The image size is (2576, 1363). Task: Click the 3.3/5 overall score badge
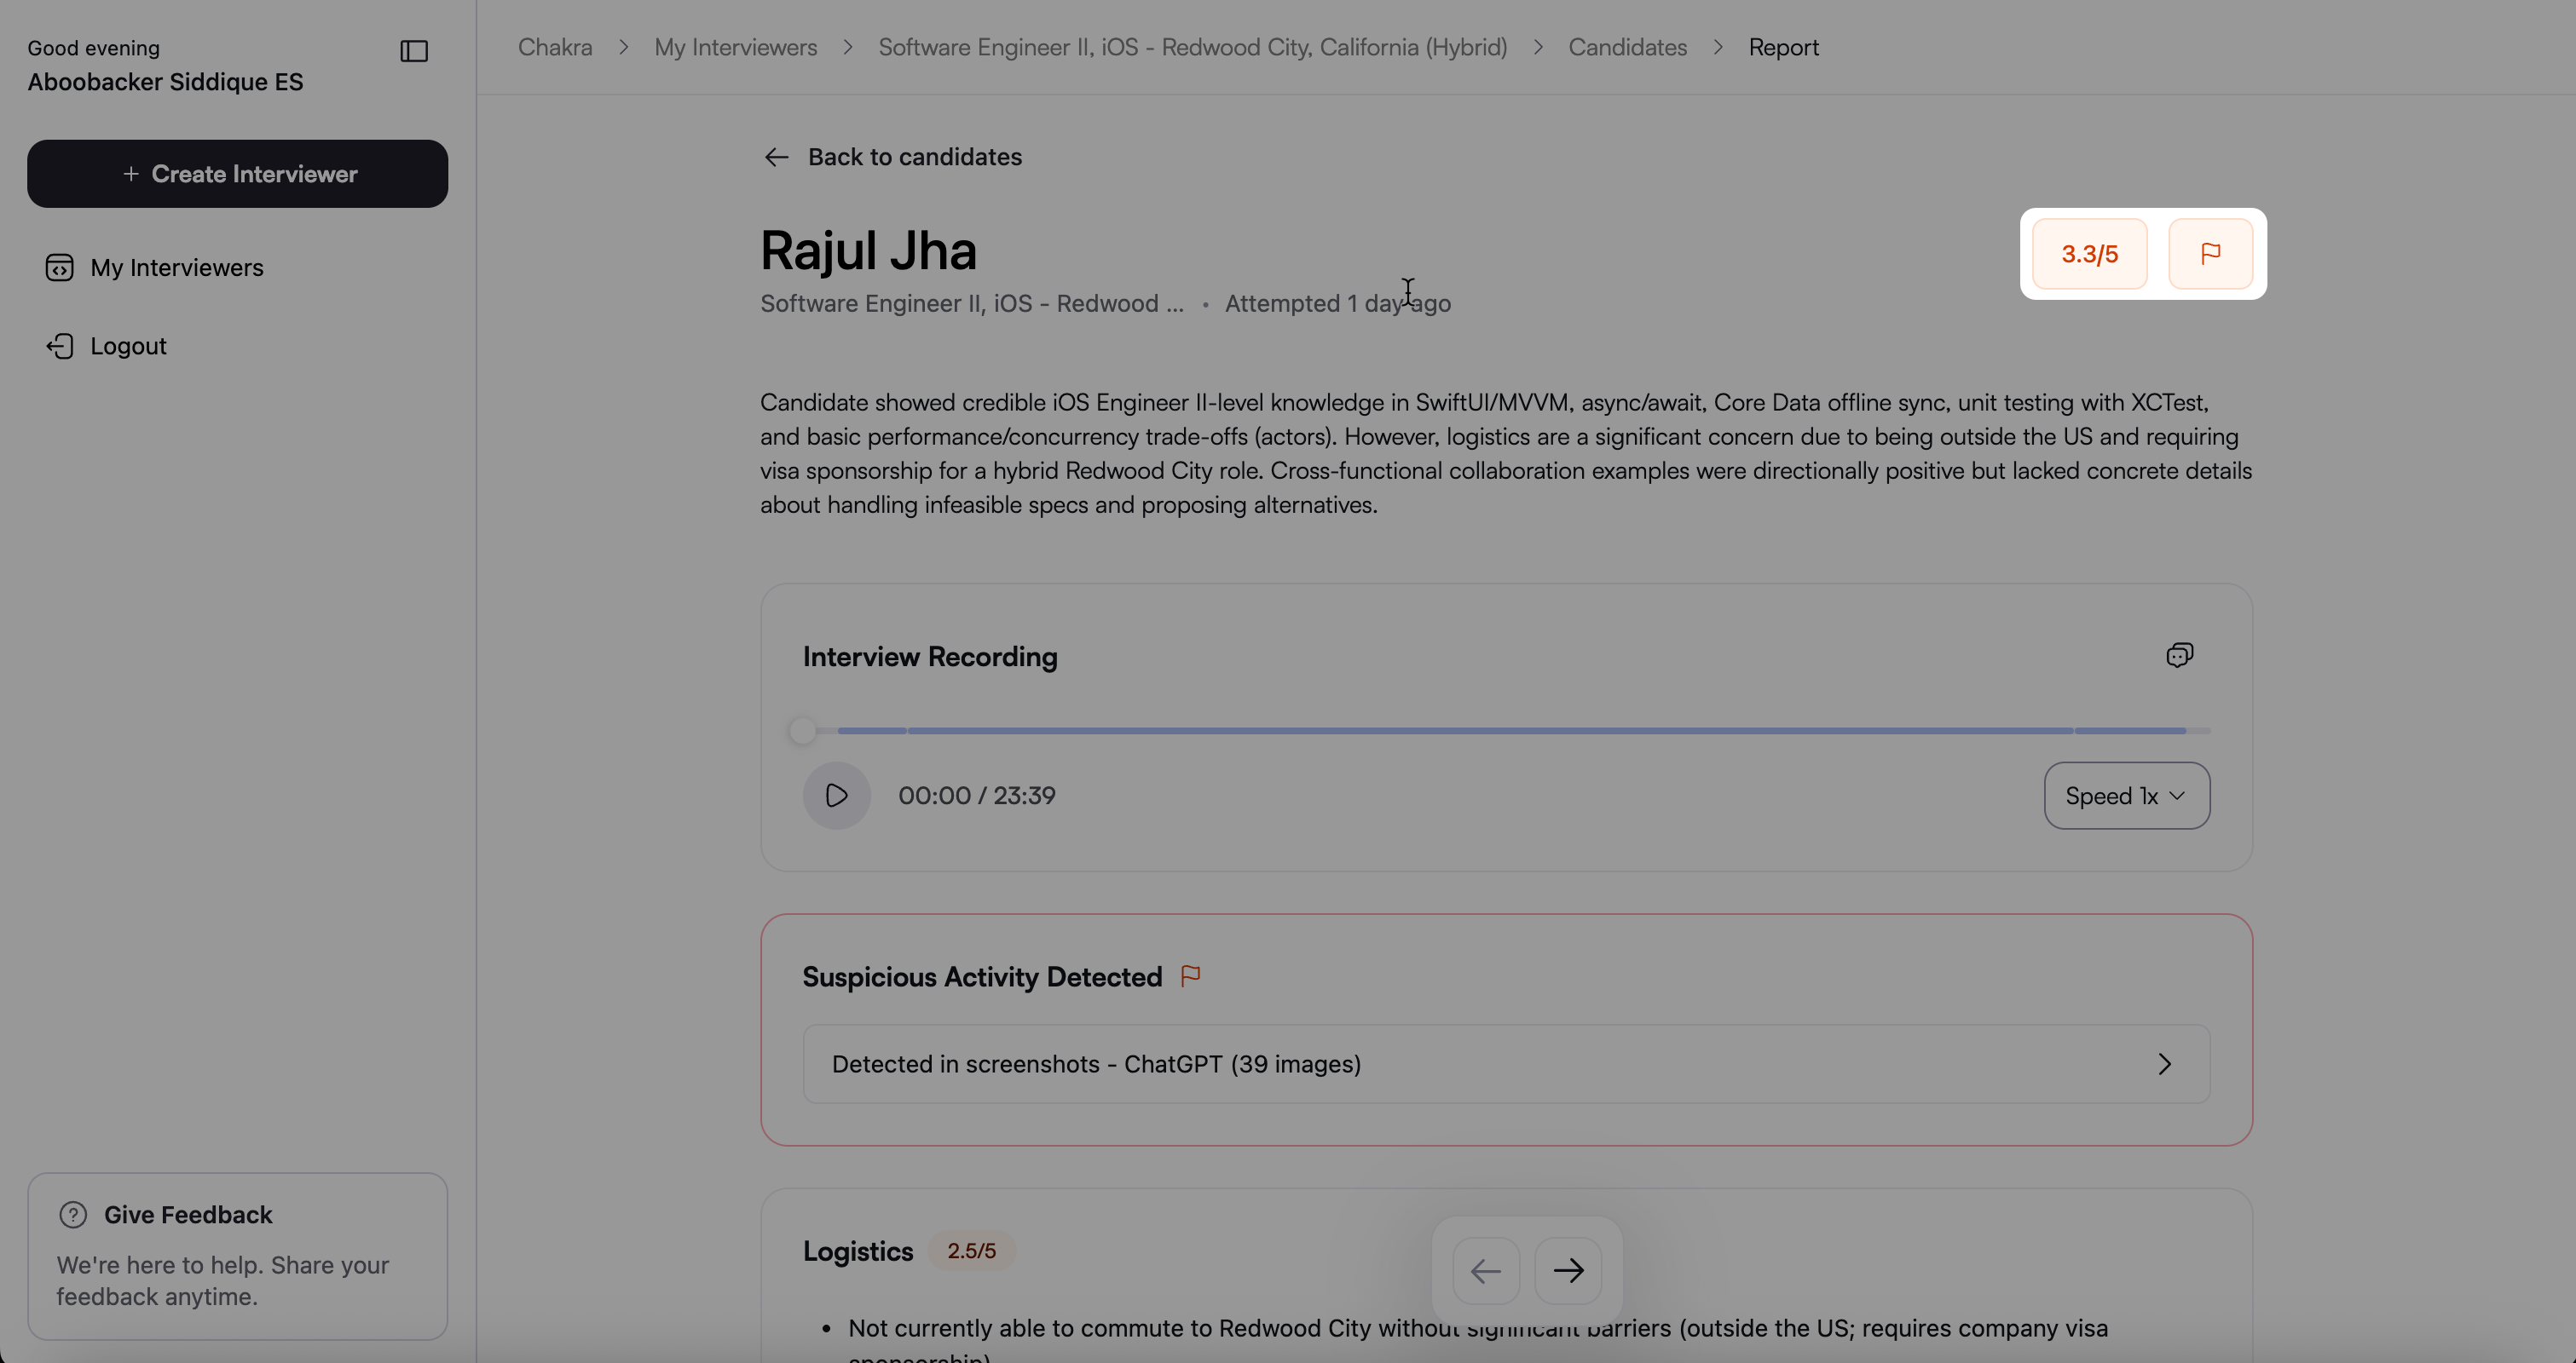2089,254
